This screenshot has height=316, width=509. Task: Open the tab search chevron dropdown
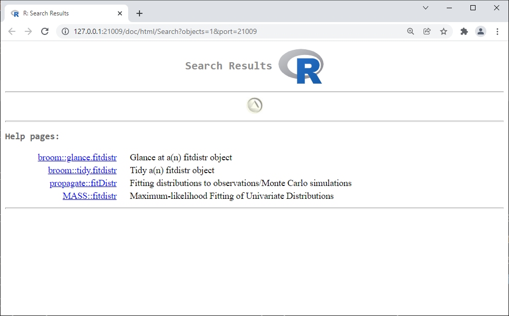coord(426,8)
